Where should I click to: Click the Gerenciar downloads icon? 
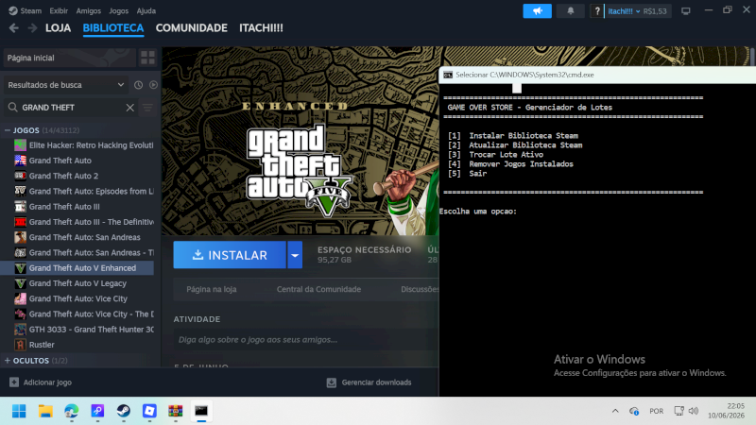click(x=332, y=382)
